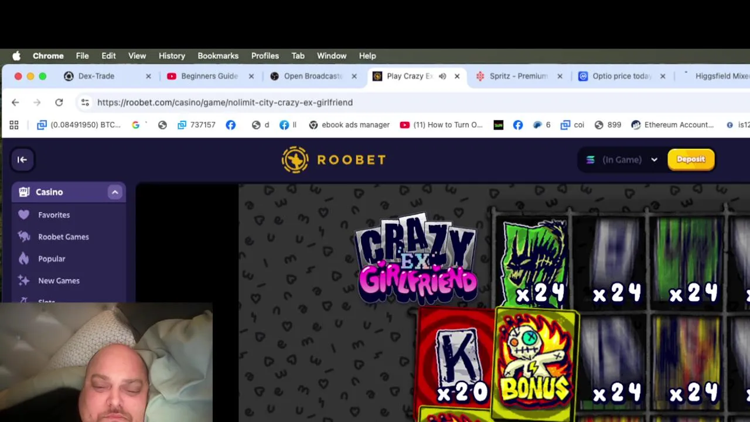Open the Google bookmark icon
Viewport: 750px width, 422px height.
pos(135,125)
